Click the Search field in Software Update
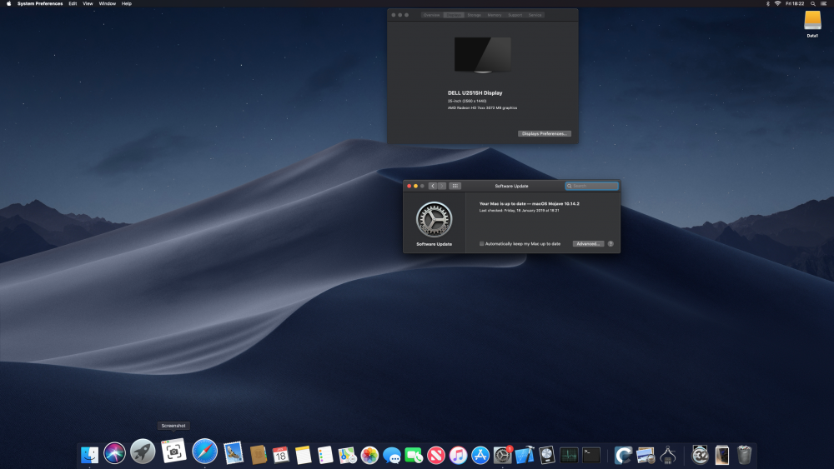The image size is (834, 469). 591,186
